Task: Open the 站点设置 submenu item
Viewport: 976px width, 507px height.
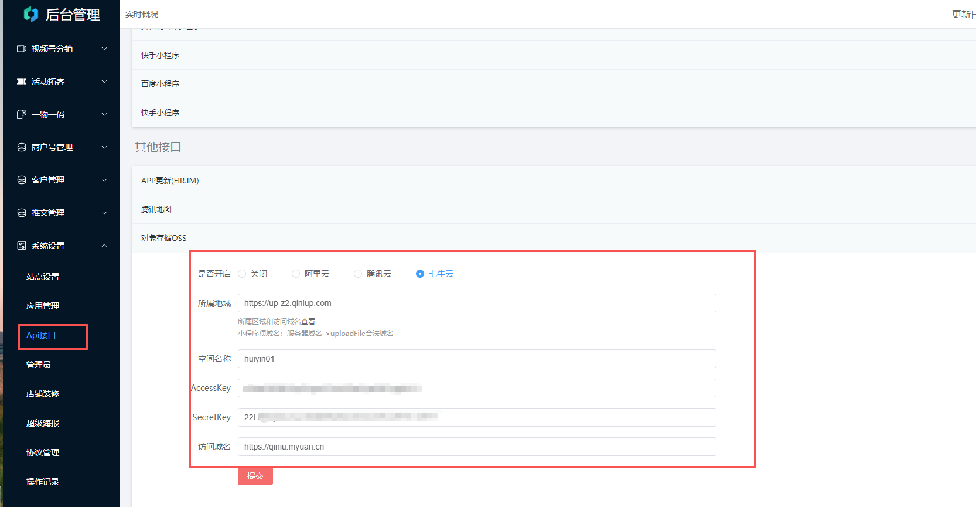Action: click(x=43, y=277)
